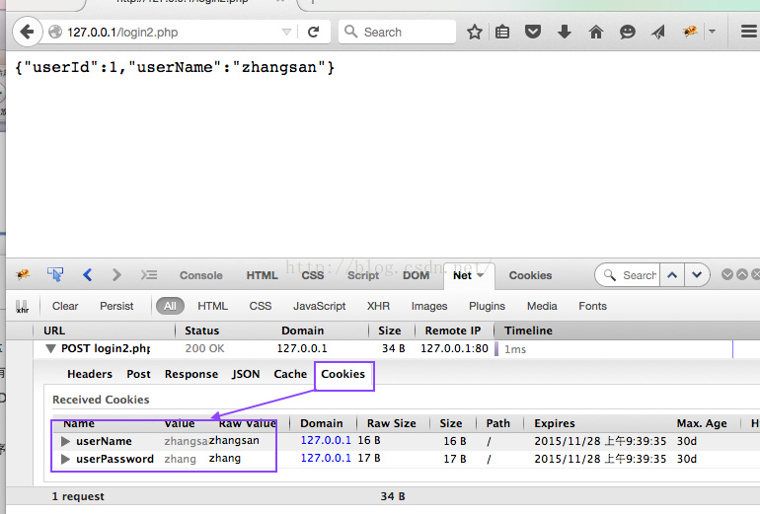
Task: Open the request-level Cookies tab
Action: click(x=343, y=374)
